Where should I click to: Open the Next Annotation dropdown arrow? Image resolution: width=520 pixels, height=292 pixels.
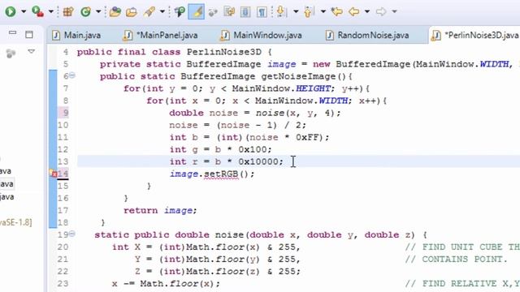click(x=296, y=12)
